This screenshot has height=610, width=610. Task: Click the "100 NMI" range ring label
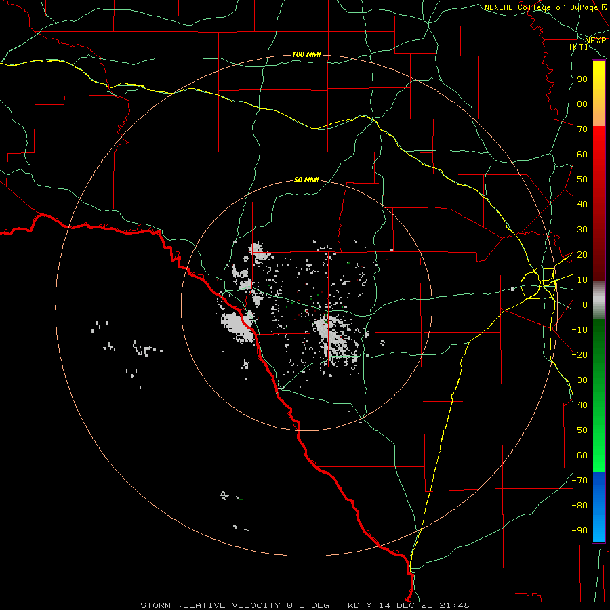[306, 54]
